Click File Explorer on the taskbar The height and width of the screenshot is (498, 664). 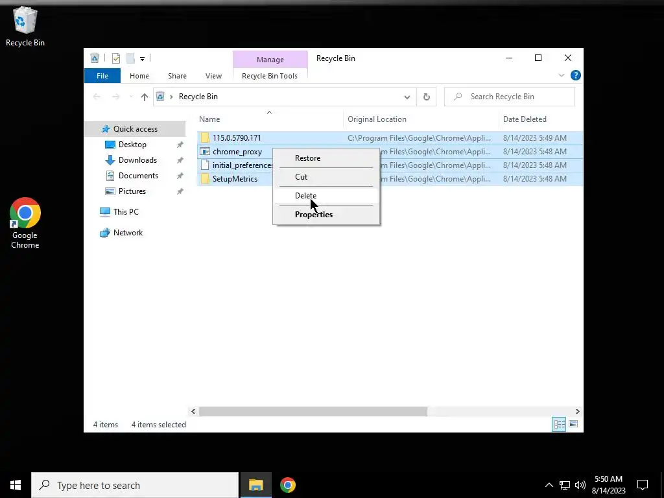click(x=255, y=485)
